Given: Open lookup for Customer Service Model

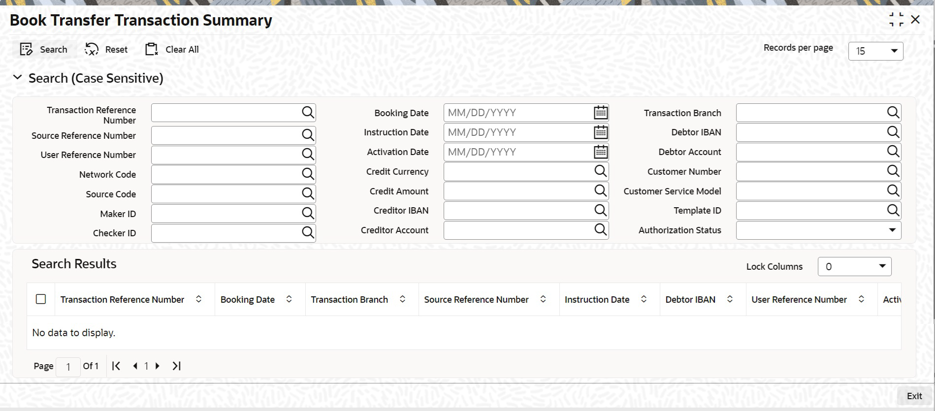Looking at the screenshot, I should pyautogui.click(x=893, y=191).
